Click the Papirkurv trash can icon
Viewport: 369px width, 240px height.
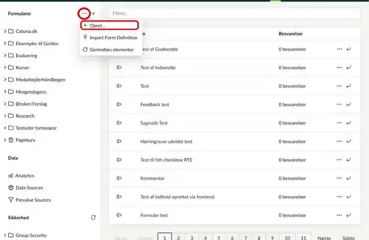[x=11, y=140]
